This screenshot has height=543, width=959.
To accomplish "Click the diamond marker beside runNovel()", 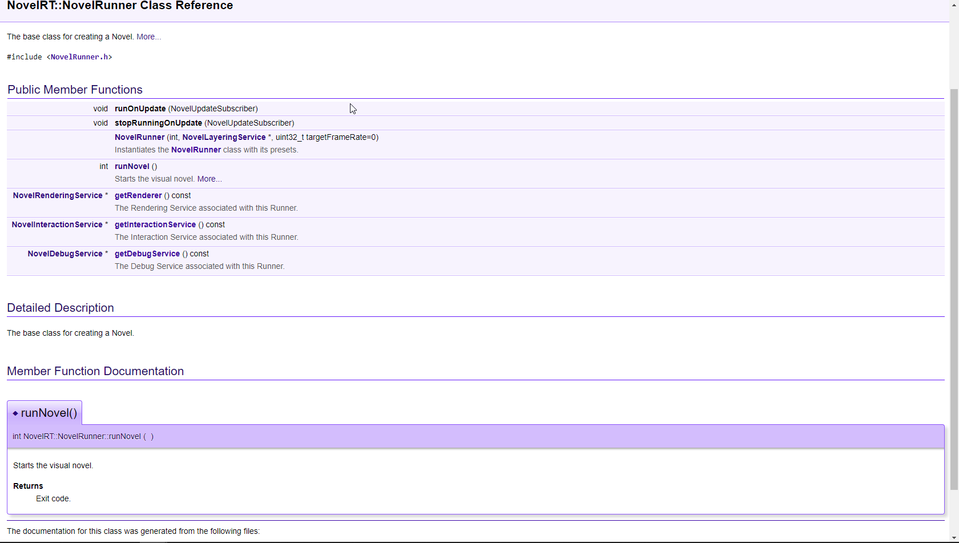I will [x=15, y=412].
